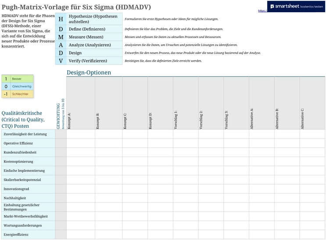This screenshot has width=326, height=240.
Task: Select the 'Alternative B:' column header
Action: [287, 103]
